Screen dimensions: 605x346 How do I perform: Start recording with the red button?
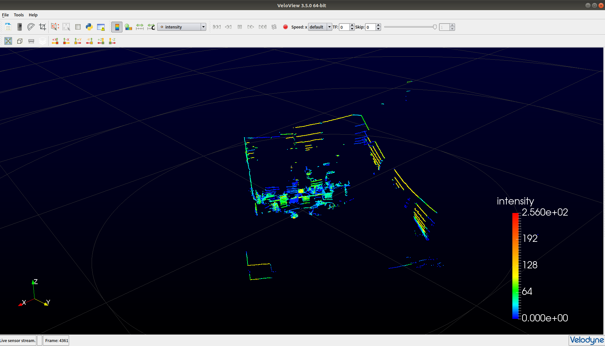[285, 27]
